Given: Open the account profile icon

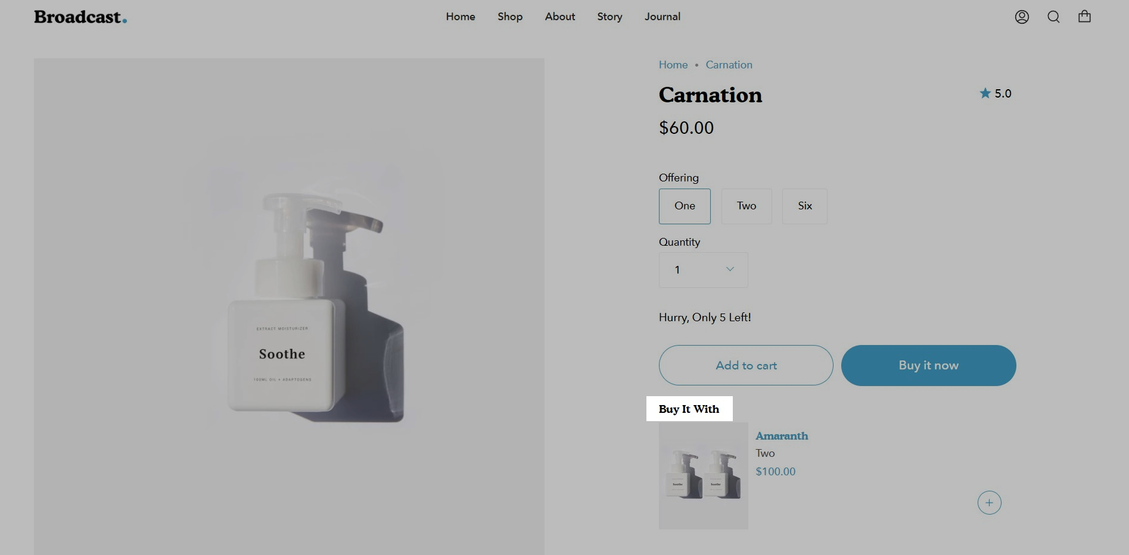Looking at the screenshot, I should (x=1022, y=17).
